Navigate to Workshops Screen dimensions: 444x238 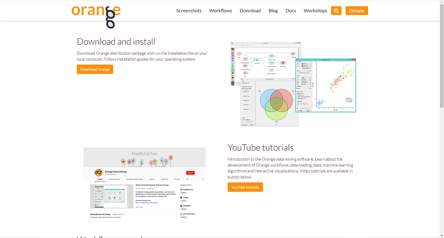coord(315,11)
